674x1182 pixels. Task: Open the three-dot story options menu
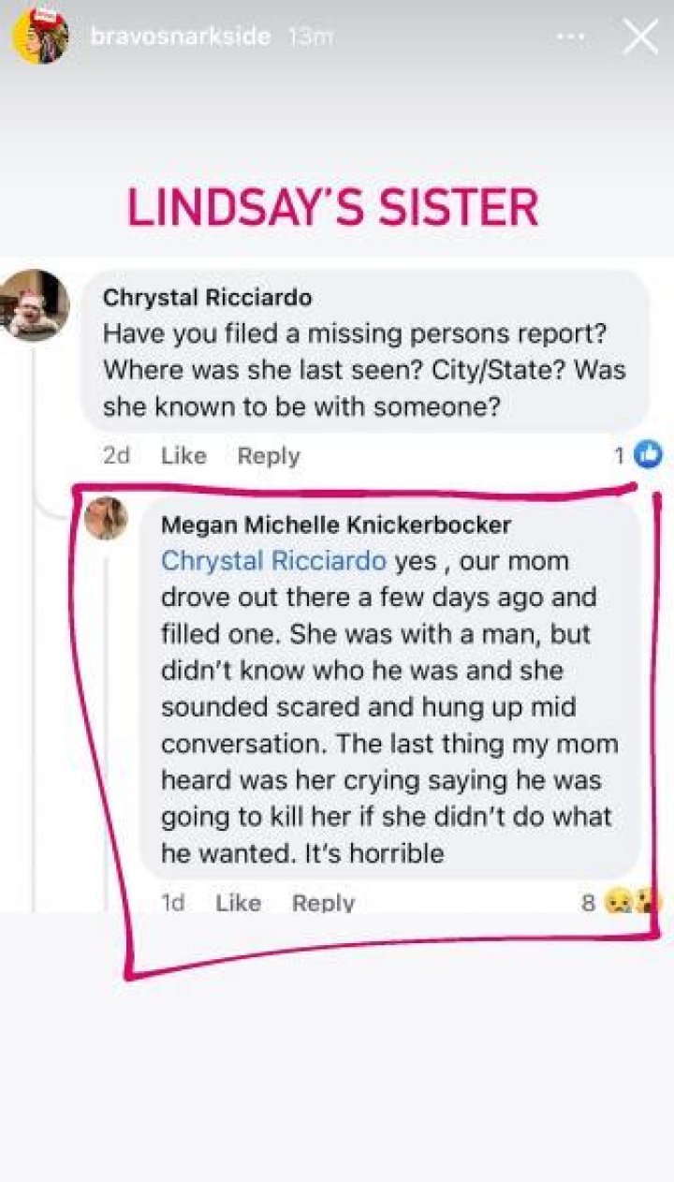(x=573, y=37)
